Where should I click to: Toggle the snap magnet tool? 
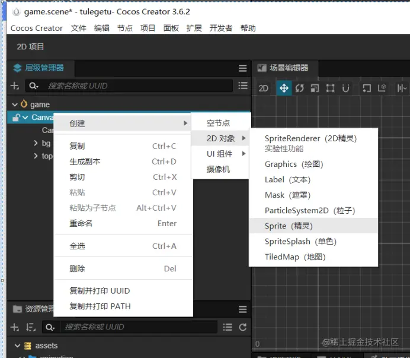345,88
